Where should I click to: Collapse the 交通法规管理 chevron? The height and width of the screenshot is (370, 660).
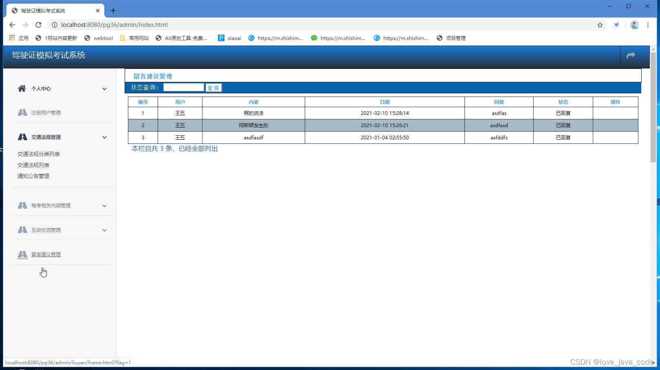104,137
